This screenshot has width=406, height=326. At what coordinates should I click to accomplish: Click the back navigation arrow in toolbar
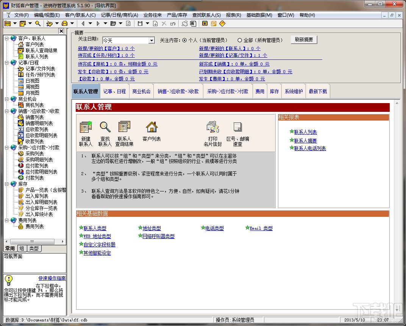83,24
